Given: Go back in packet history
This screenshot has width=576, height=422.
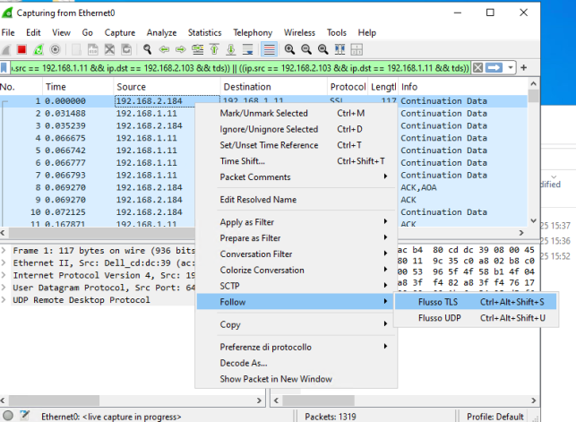Looking at the screenshot, I should (x=164, y=49).
